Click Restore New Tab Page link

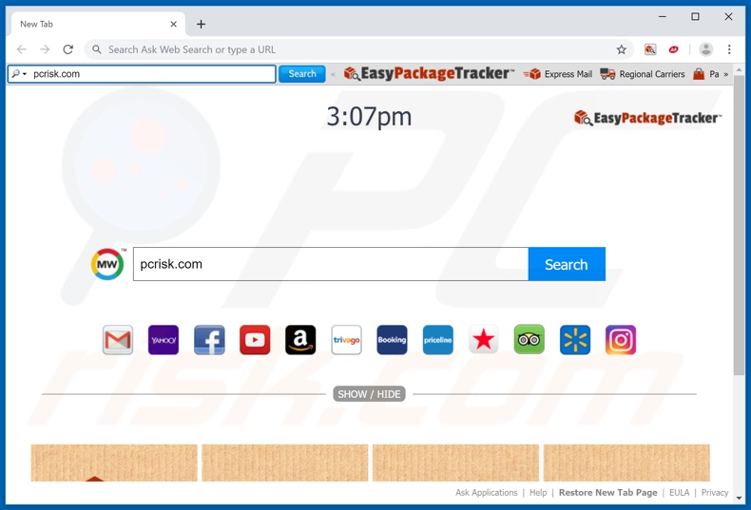tap(607, 492)
